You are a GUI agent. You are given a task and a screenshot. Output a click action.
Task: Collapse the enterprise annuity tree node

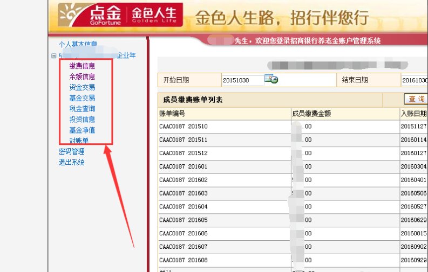coord(54,56)
